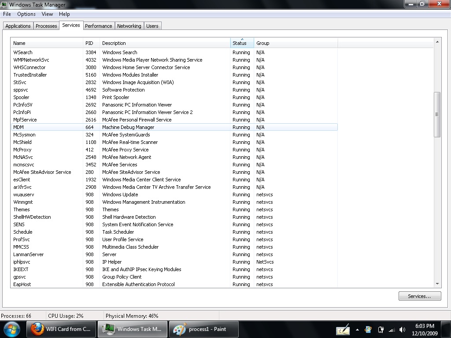Click the scrollbar down arrow

tap(437, 284)
